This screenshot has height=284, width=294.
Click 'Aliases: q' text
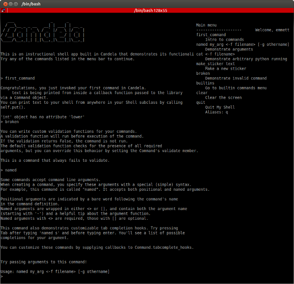217,112
